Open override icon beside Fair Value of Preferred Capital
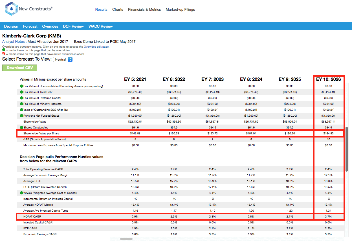The image size is (352, 244). (x=22, y=98)
